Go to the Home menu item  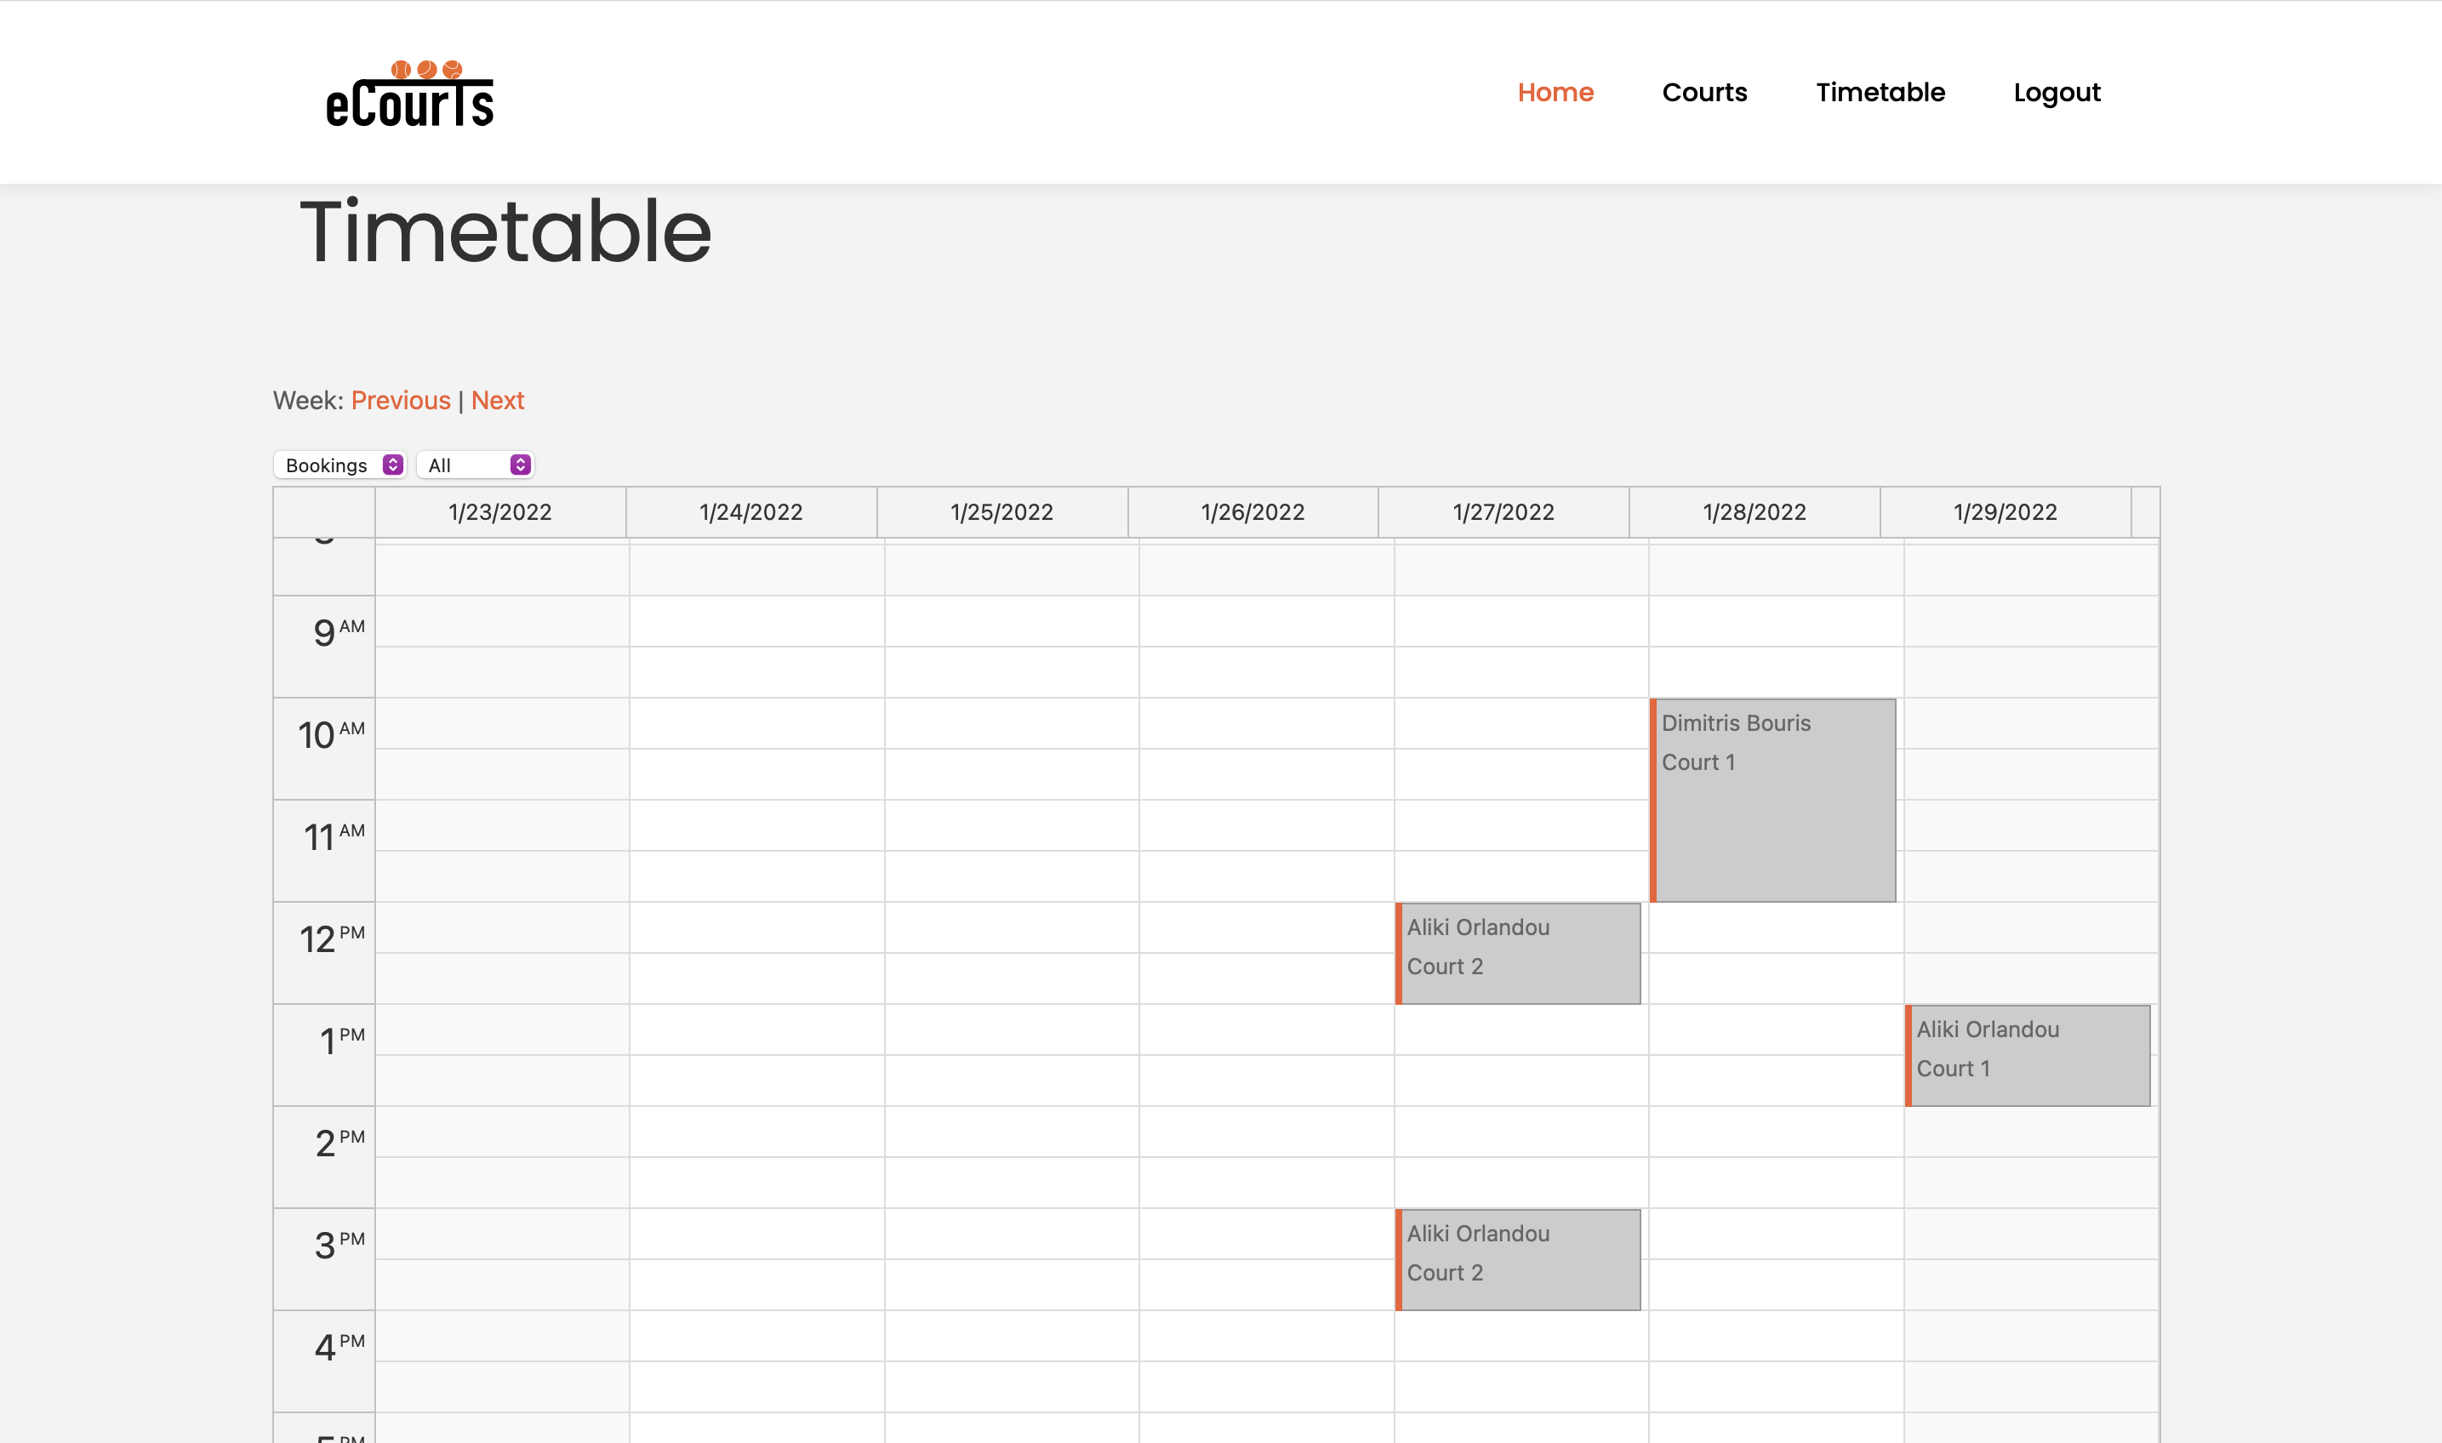1555,93
